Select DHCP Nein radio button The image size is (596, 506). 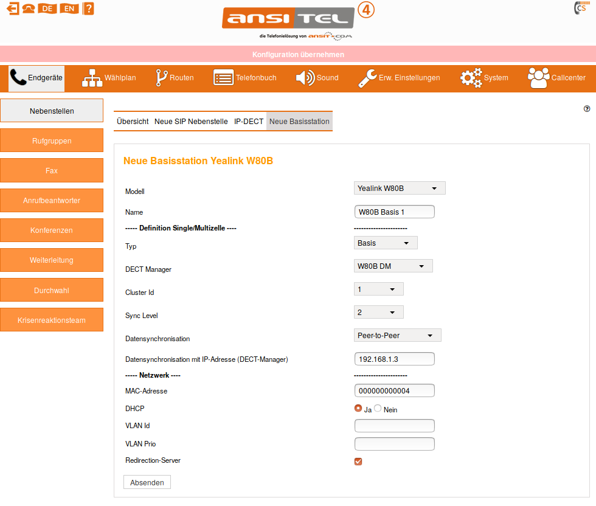click(378, 409)
